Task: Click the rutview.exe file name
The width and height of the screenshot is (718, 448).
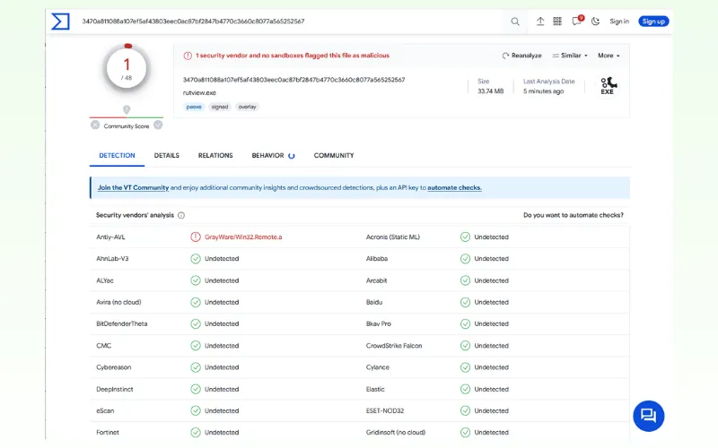Action: point(199,93)
